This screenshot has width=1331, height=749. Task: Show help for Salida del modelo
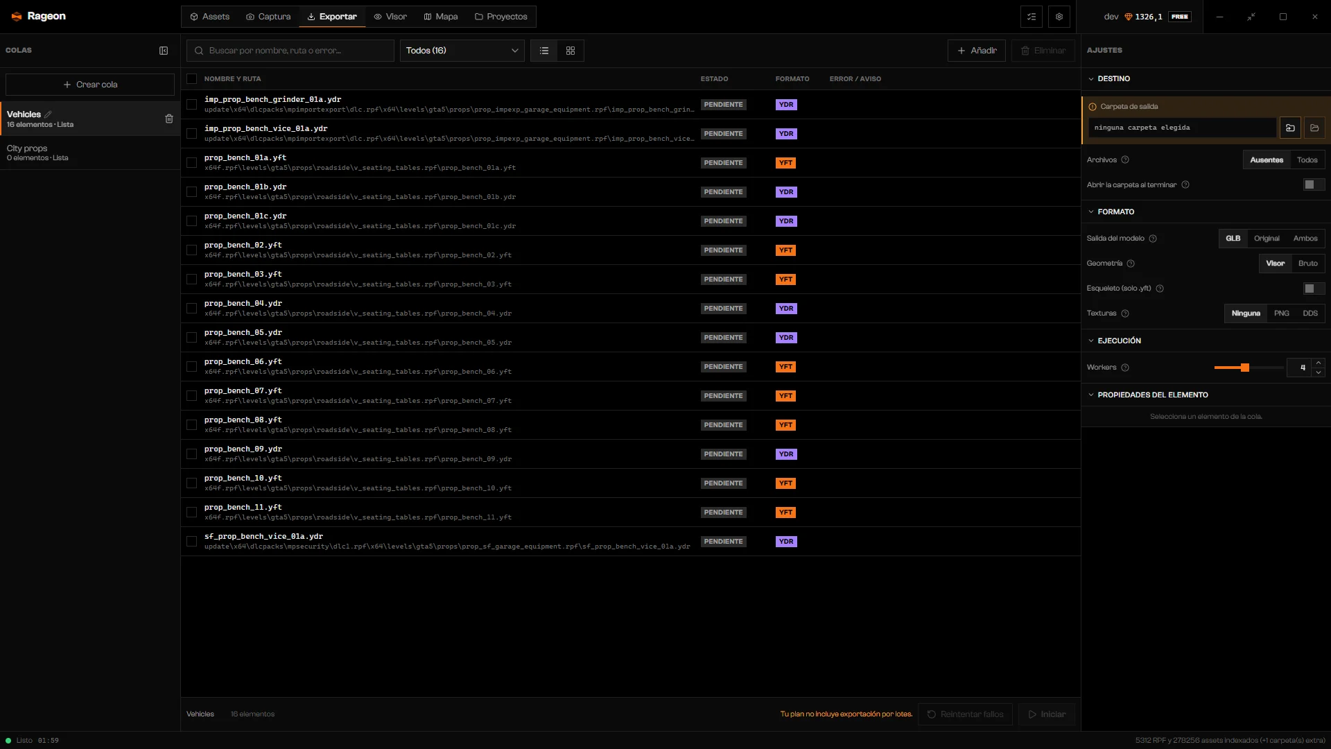pos(1153,239)
